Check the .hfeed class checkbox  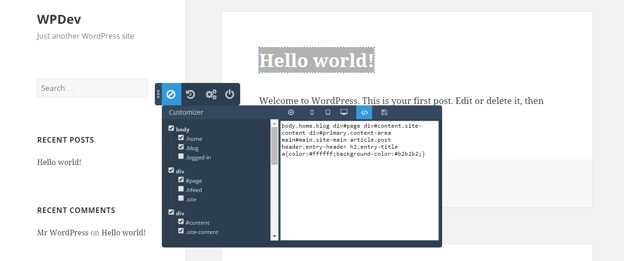click(x=181, y=189)
